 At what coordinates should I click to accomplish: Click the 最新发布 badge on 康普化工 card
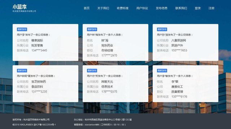tap(162, 71)
